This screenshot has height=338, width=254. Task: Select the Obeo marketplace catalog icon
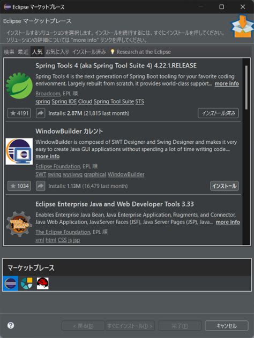click(27, 283)
